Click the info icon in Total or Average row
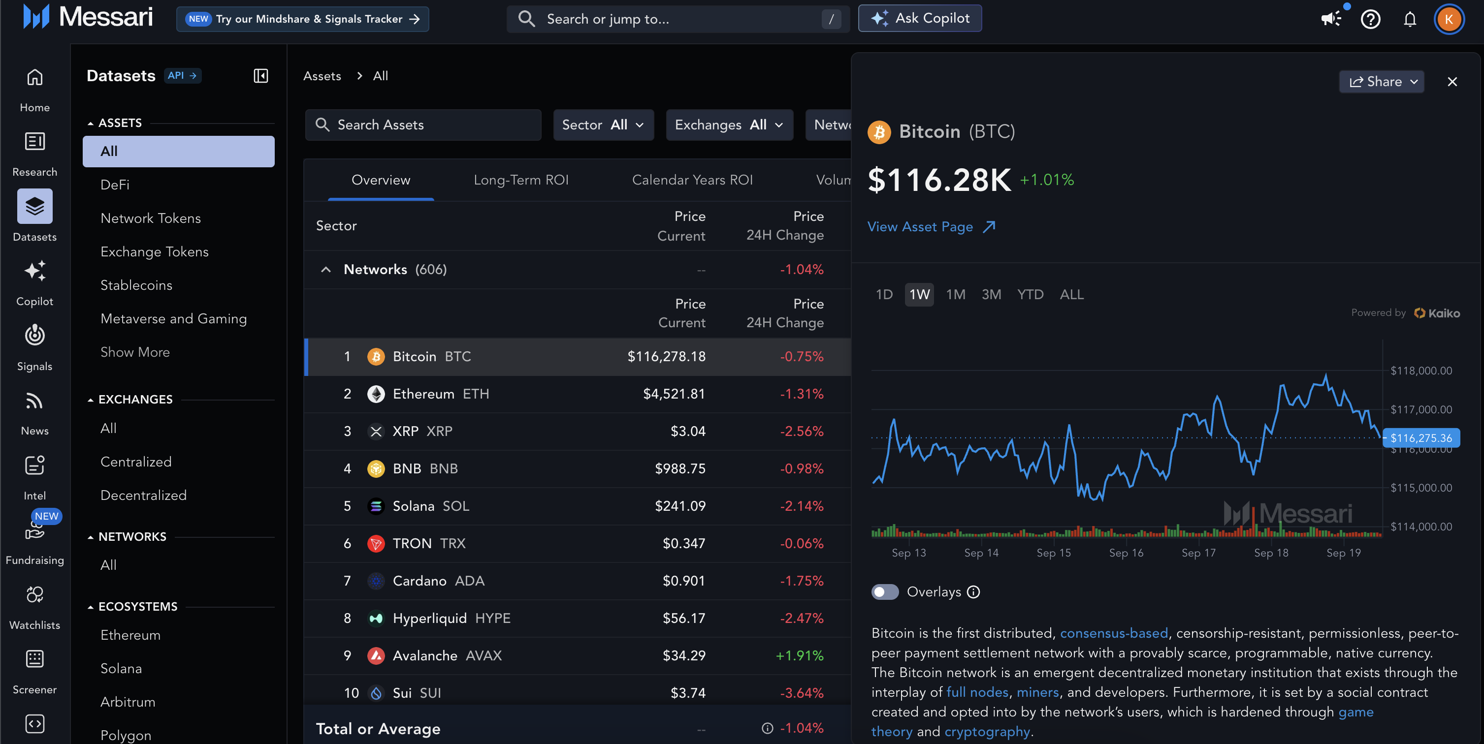 click(767, 728)
